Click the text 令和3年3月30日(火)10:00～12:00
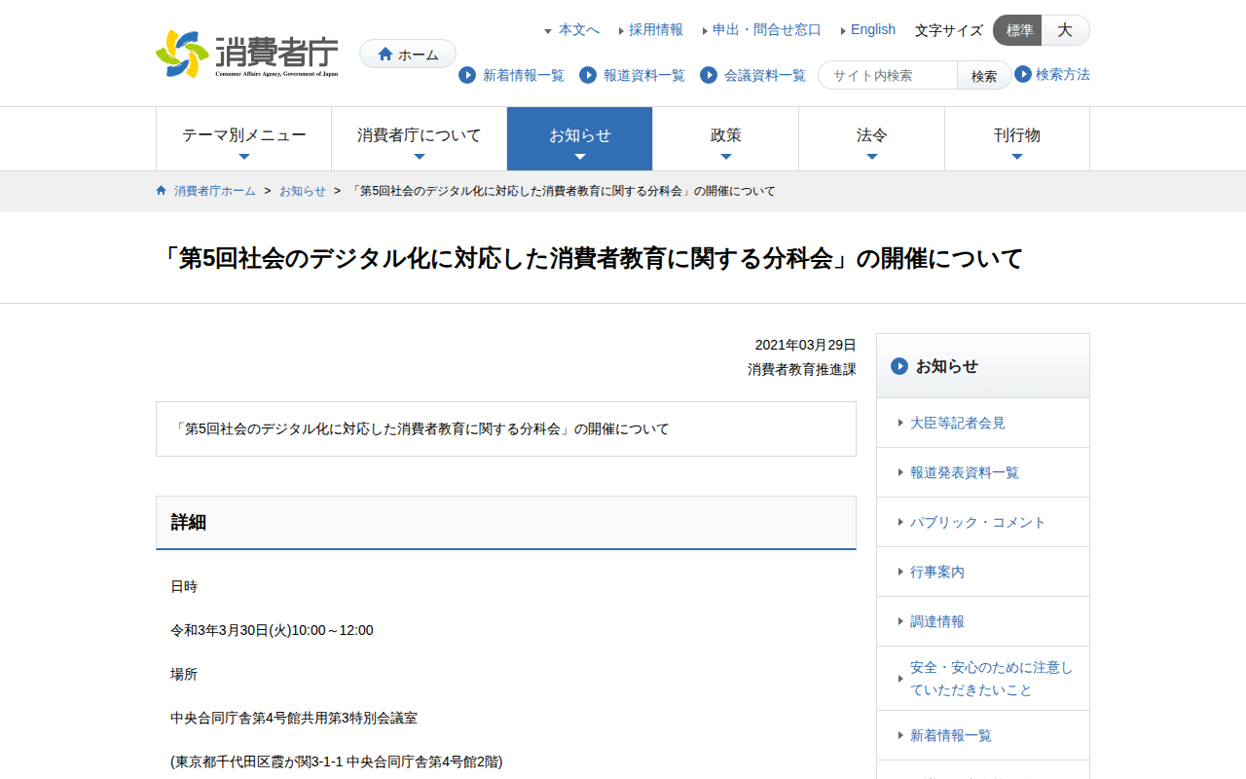The image size is (1246, 779). (272, 630)
